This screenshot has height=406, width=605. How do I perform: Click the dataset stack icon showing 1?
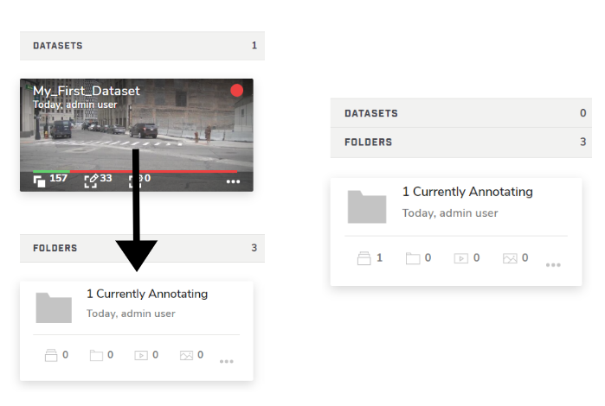[364, 258]
